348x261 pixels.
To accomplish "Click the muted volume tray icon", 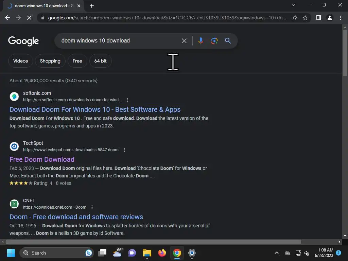I will pyautogui.click(x=307, y=253).
